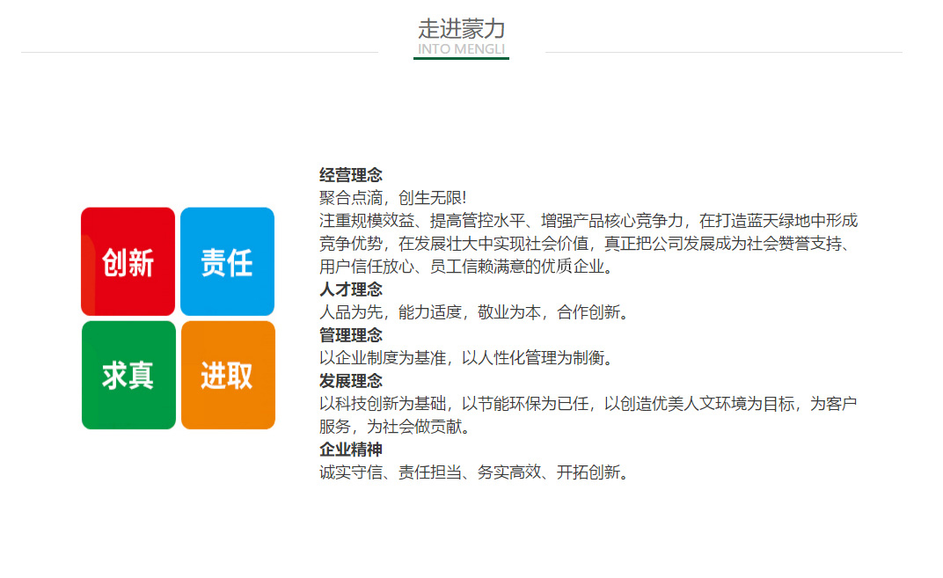Click the INTO MENGLI subtitle
Viewport: 943px width, 578px height.
tap(461, 49)
